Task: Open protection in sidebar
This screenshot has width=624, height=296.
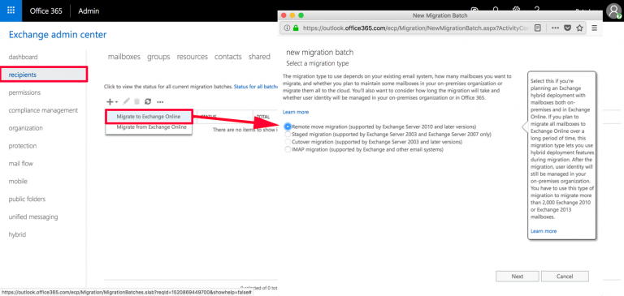Action: [x=23, y=146]
